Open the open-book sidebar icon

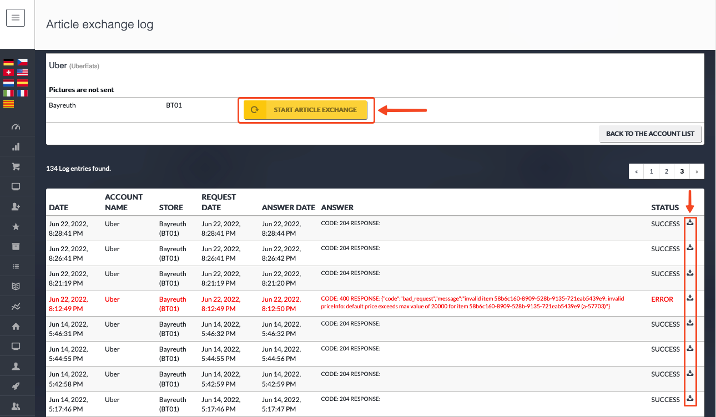click(x=16, y=286)
